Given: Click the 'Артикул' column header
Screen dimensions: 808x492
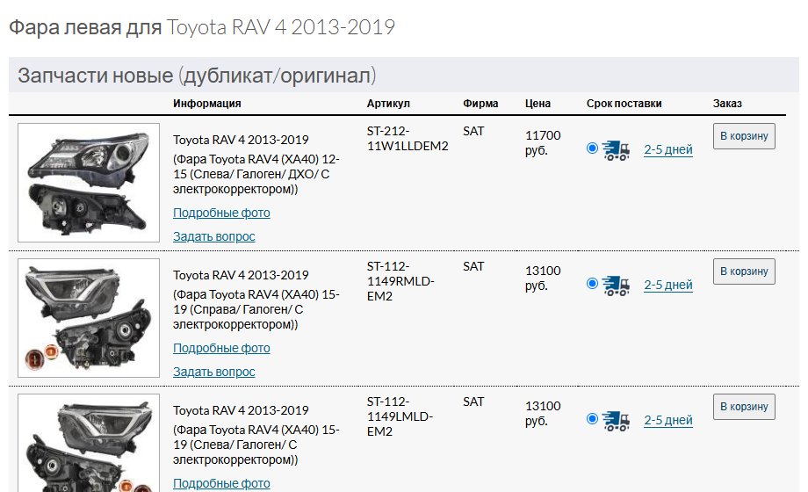Looking at the screenshot, I should 388,103.
